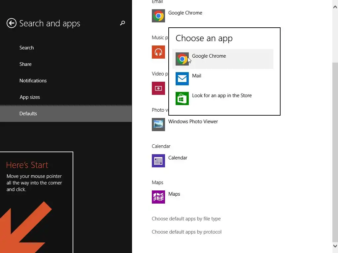The height and width of the screenshot is (253, 338).
Task: Select Mail in Choose an app list
Action: [223, 79]
